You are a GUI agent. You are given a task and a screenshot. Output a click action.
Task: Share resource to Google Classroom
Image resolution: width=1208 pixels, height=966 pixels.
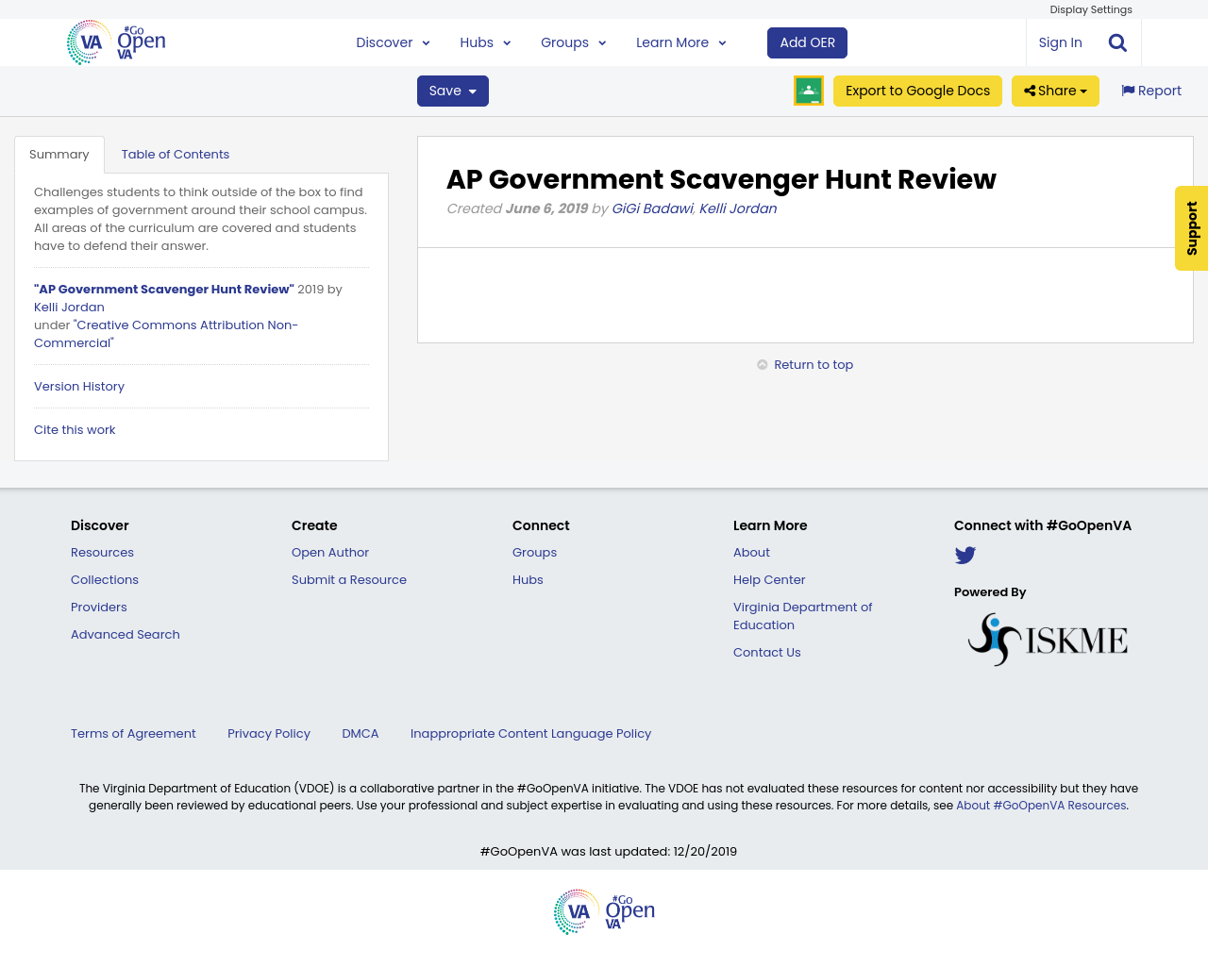pos(808,89)
